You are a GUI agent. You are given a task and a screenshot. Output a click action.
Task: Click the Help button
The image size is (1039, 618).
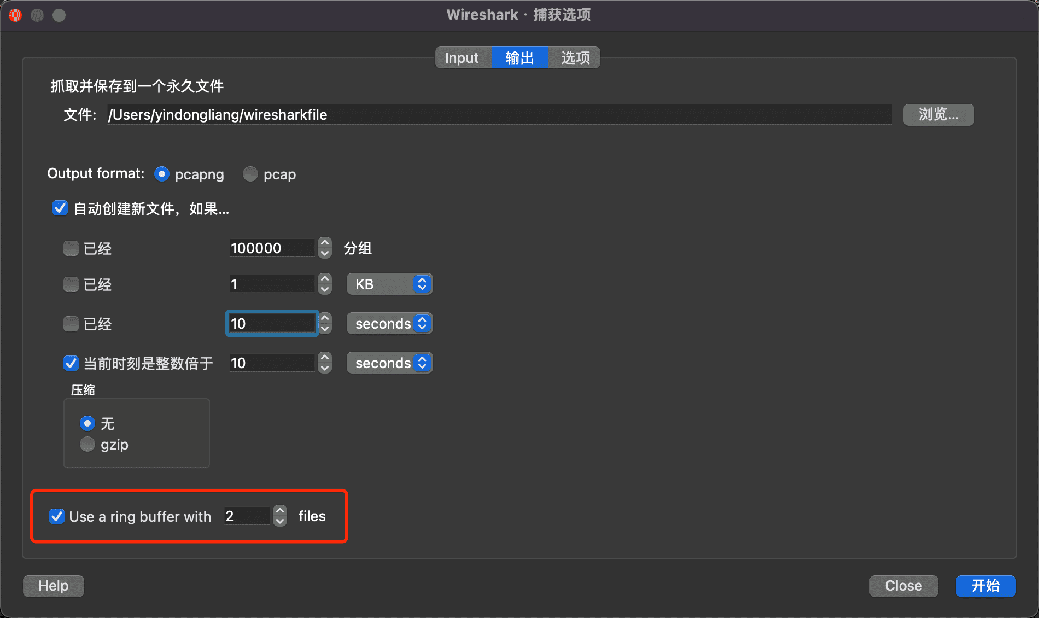54,586
